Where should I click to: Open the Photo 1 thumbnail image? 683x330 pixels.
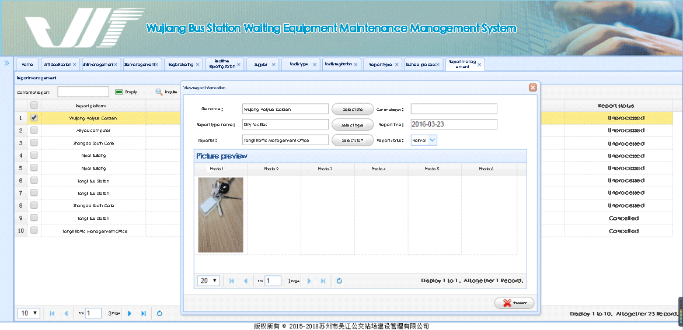point(221,215)
